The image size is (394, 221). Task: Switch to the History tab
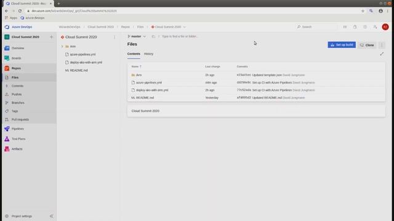tap(148, 54)
